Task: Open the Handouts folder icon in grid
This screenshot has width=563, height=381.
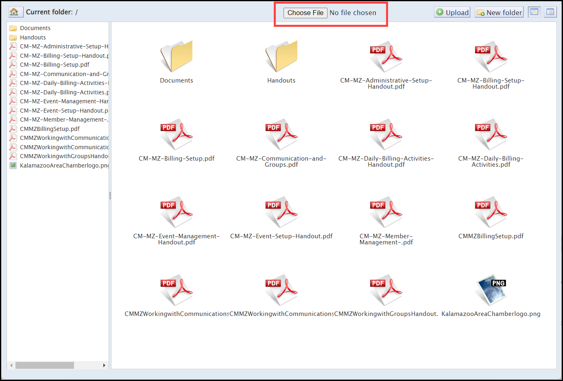Action: point(281,57)
